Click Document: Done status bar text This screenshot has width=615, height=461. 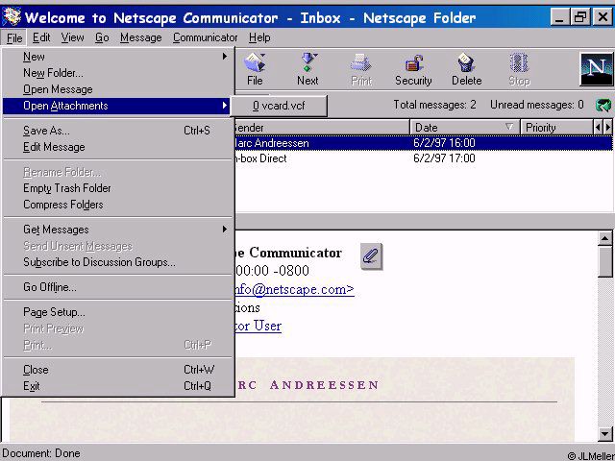(x=40, y=453)
